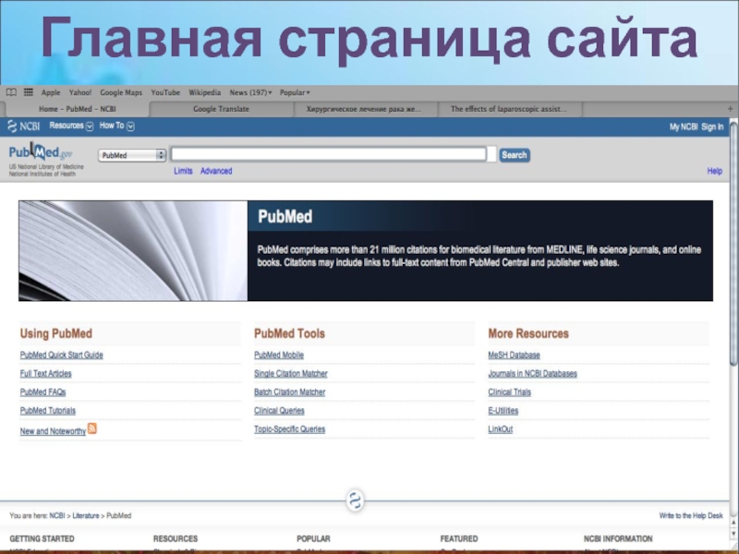
Task: Open the Wikipedia bookmark
Action: pos(204,93)
